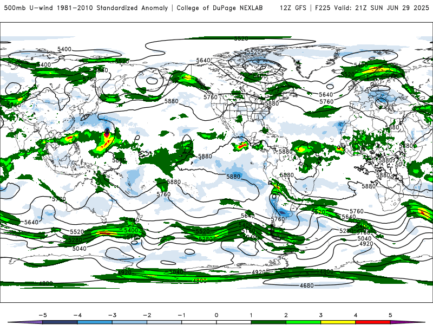The image size is (433, 325).
Task: Select the light blue -3 to -2 color bar segment
Action: click(129, 322)
